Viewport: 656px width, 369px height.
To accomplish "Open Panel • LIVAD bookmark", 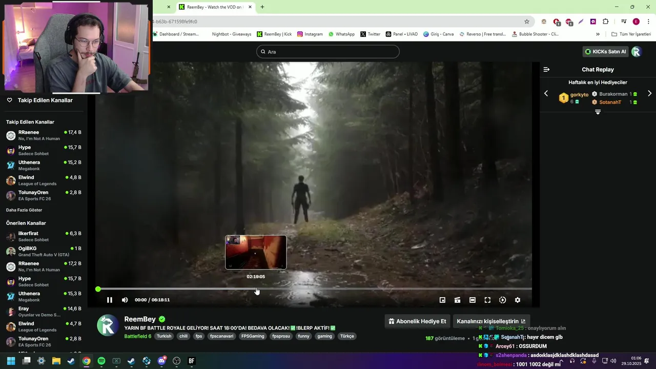I will 401,34.
